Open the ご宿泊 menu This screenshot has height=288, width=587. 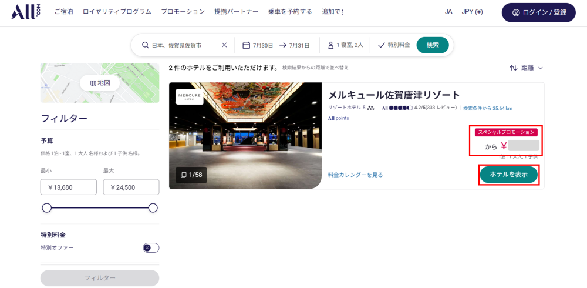pyautogui.click(x=63, y=12)
